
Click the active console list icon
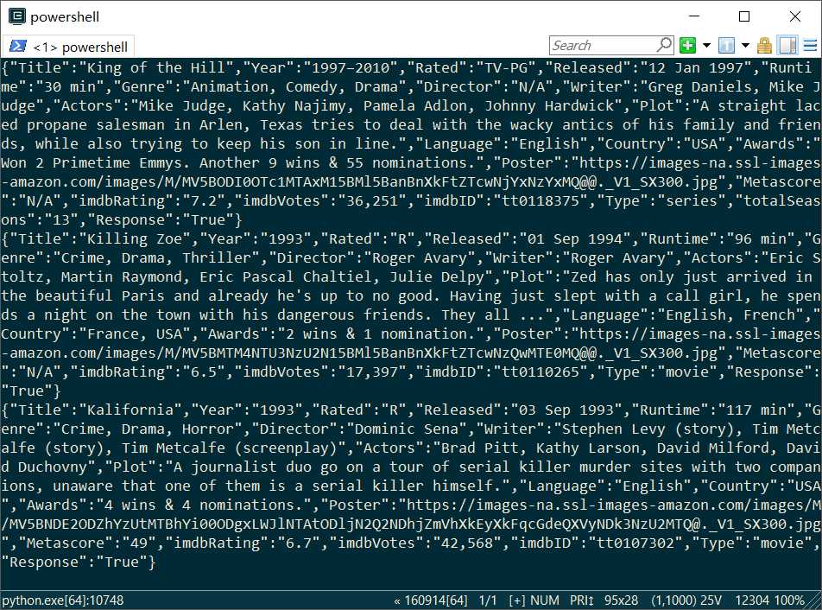point(726,46)
